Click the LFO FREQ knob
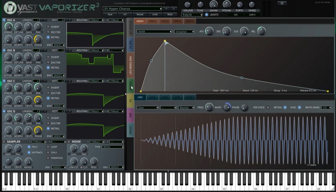The height and width of the screenshot is (192, 336). (x=209, y=107)
